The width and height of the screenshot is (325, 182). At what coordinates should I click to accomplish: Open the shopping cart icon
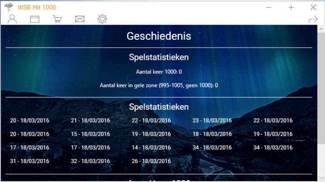point(57,19)
